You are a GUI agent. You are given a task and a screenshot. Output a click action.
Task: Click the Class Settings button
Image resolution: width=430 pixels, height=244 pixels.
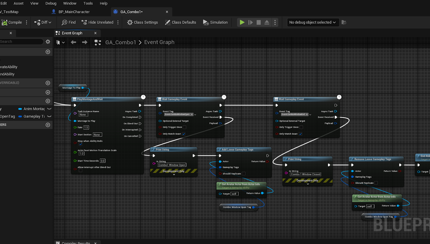coord(142,22)
